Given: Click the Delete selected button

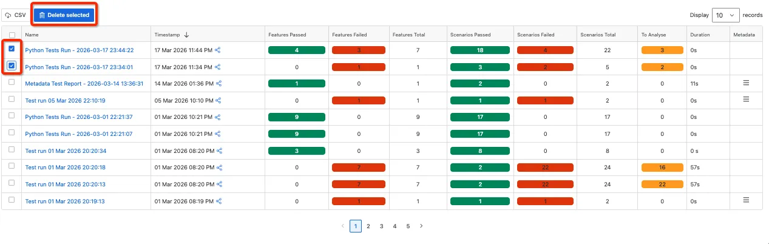Looking at the screenshot, I should (x=64, y=15).
